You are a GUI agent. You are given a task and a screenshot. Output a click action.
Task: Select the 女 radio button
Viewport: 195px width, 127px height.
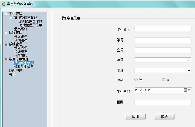163,79
